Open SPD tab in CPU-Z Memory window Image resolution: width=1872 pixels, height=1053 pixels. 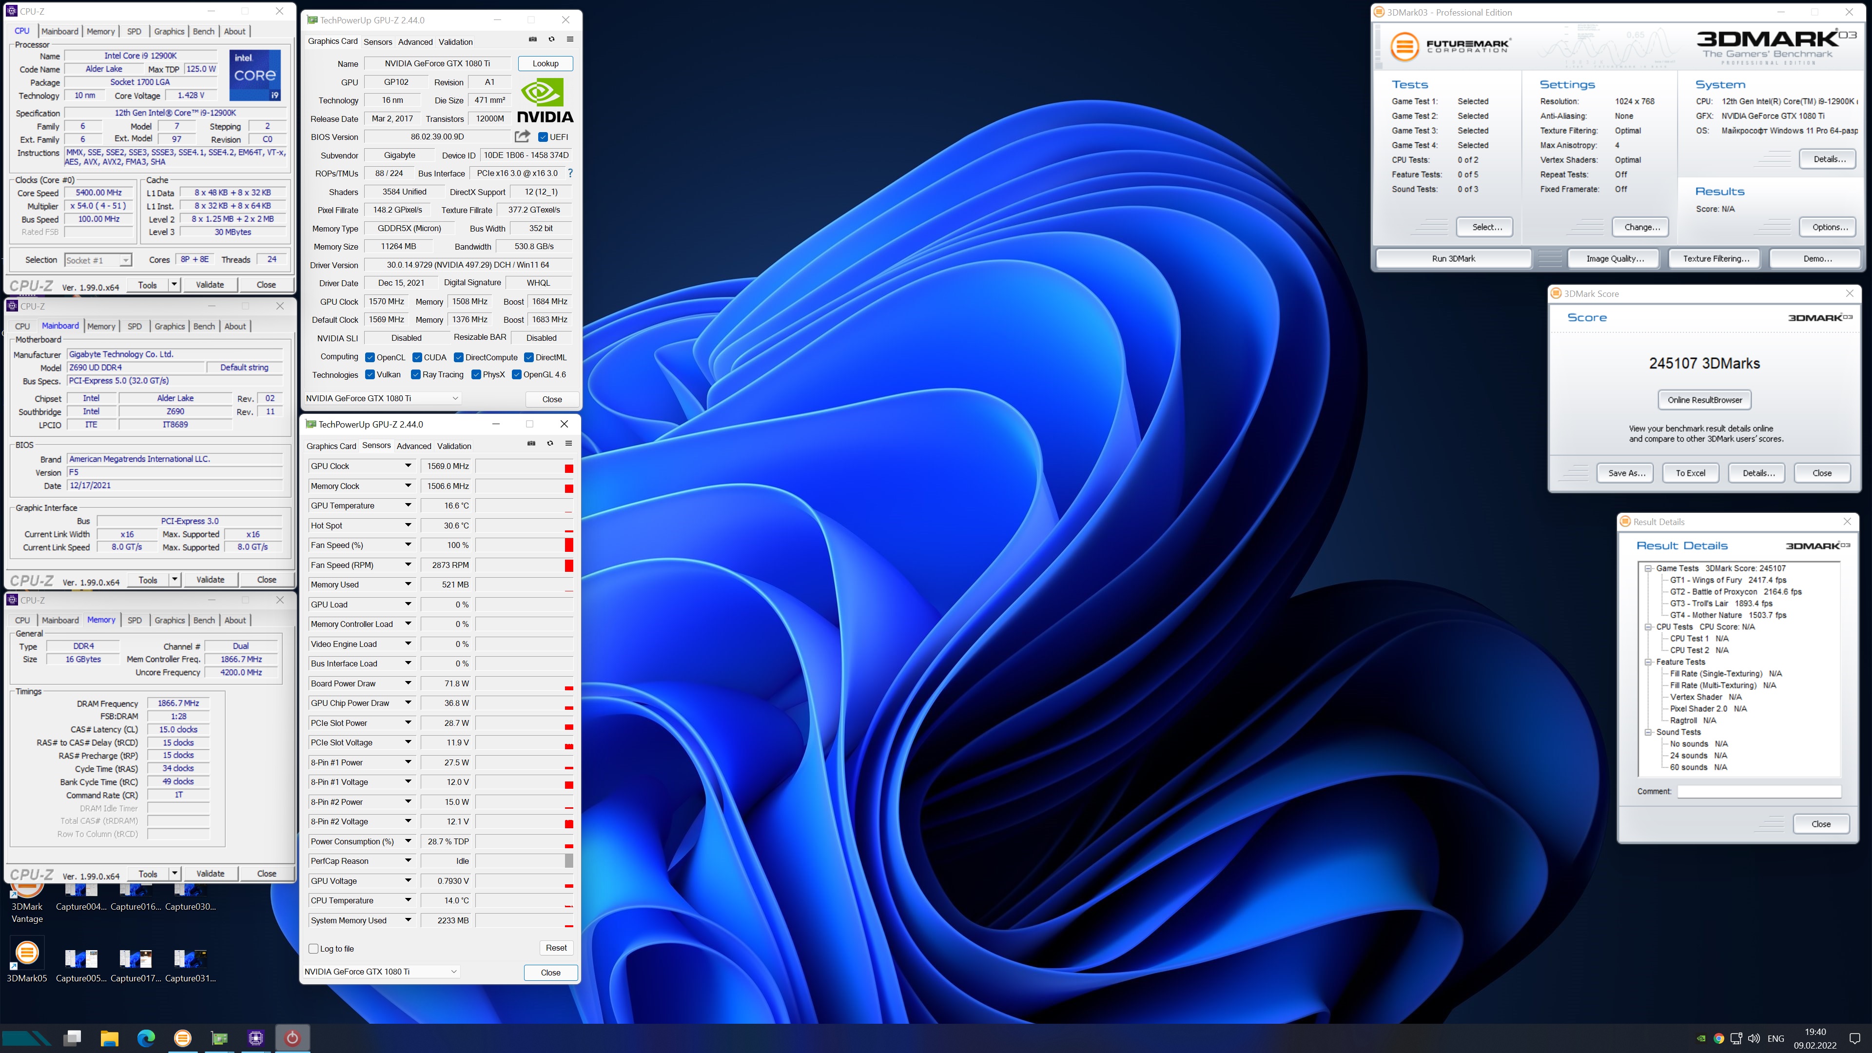135,620
